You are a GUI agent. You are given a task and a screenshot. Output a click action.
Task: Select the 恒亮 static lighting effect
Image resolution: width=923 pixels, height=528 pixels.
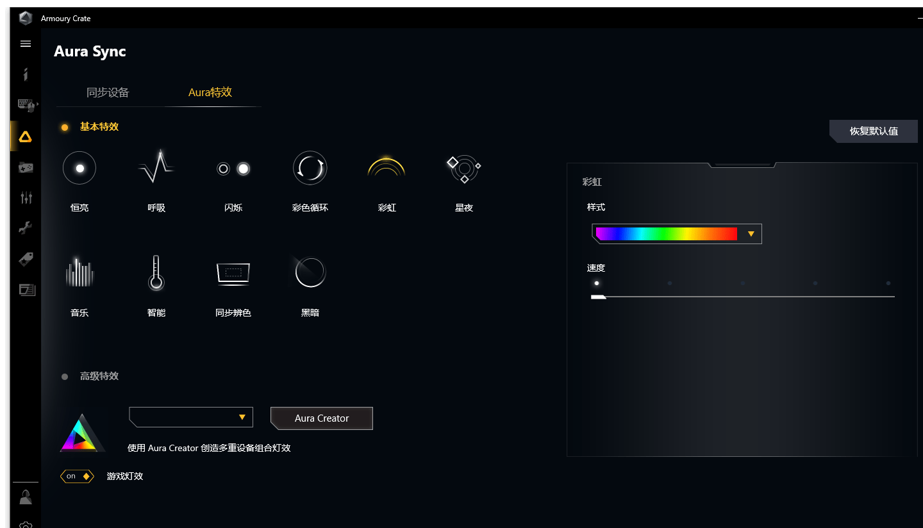[x=79, y=169]
